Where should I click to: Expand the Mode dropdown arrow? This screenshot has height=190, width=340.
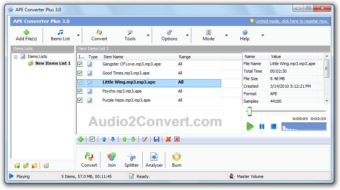coord(226,35)
